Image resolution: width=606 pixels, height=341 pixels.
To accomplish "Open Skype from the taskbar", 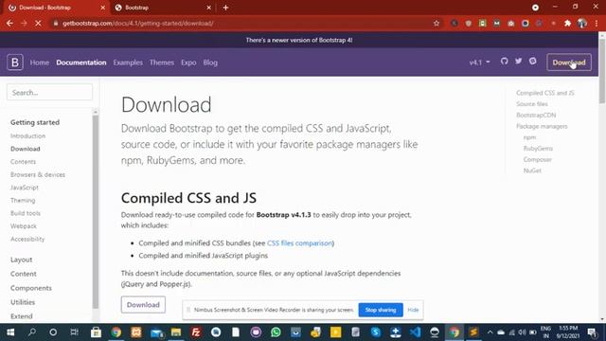I will pyautogui.click(x=375, y=332).
